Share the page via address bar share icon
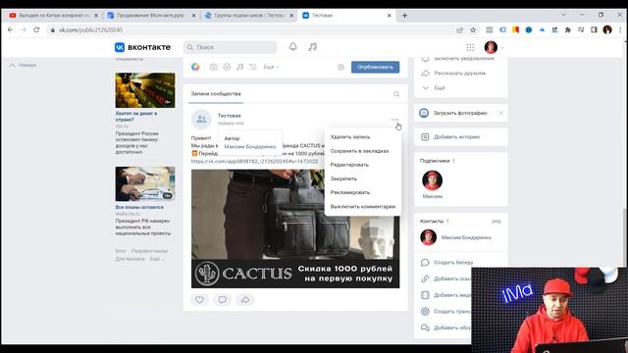 [x=459, y=30]
